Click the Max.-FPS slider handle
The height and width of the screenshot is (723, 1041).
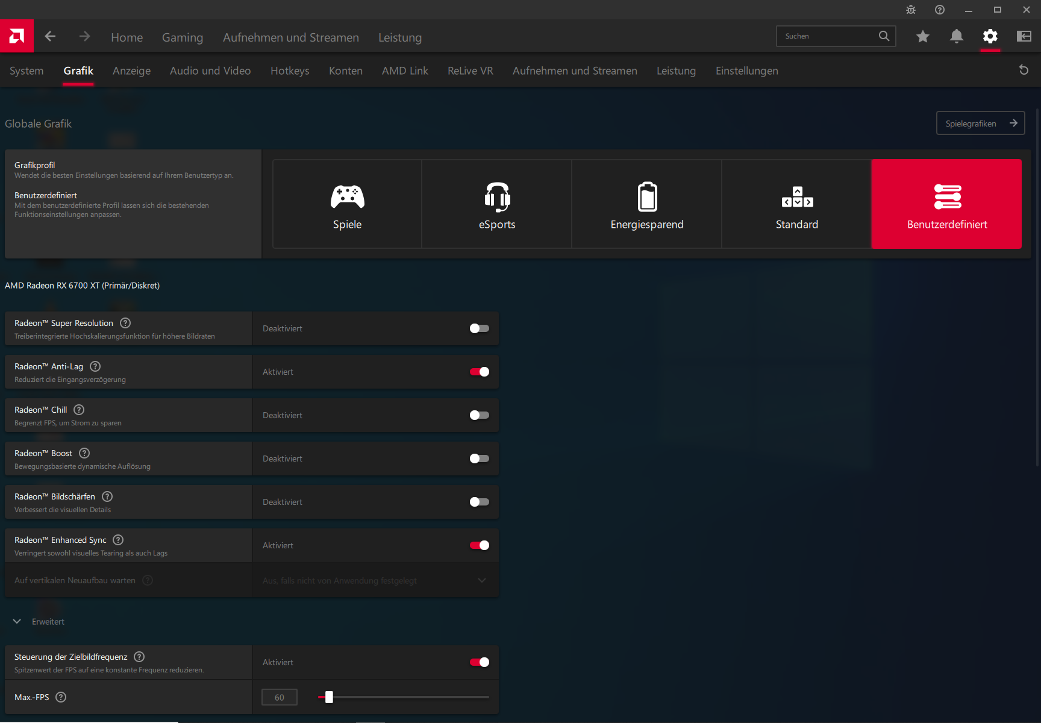(329, 697)
